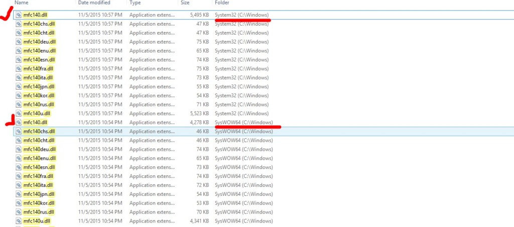Click the SysWOW64 mfc140u.dll file icon
514x227 pixels.
(x=19, y=221)
